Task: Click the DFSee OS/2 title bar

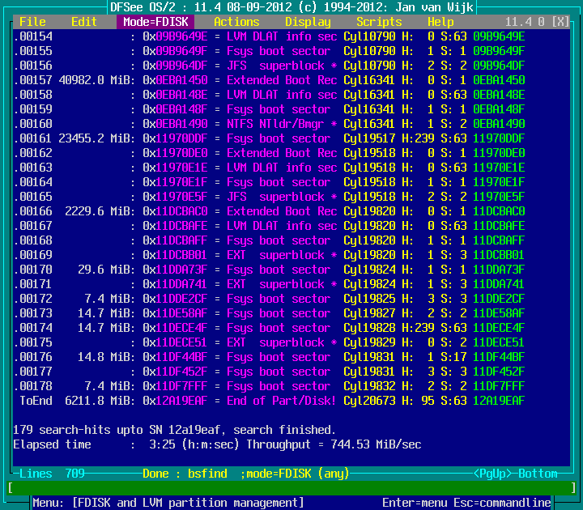Action: 291,6
